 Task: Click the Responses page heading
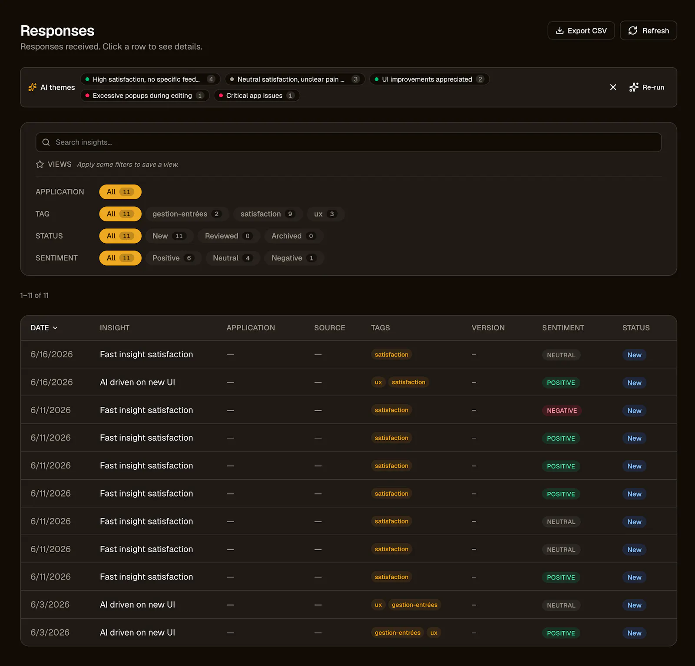[x=57, y=31]
